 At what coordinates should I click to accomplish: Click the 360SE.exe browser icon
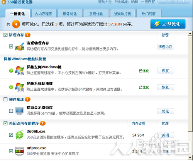[x=20, y=135]
